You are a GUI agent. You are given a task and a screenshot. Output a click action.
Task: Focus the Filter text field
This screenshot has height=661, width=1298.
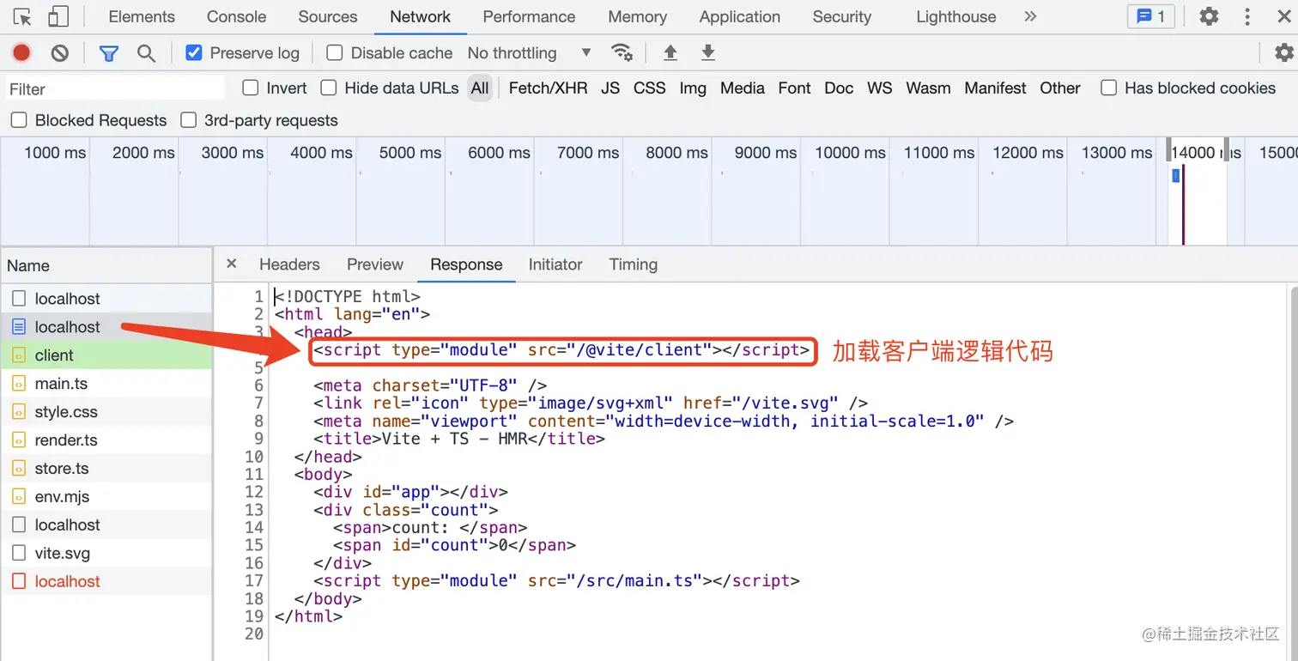pos(114,88)
